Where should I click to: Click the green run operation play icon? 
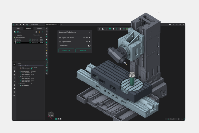pos(42,32)
